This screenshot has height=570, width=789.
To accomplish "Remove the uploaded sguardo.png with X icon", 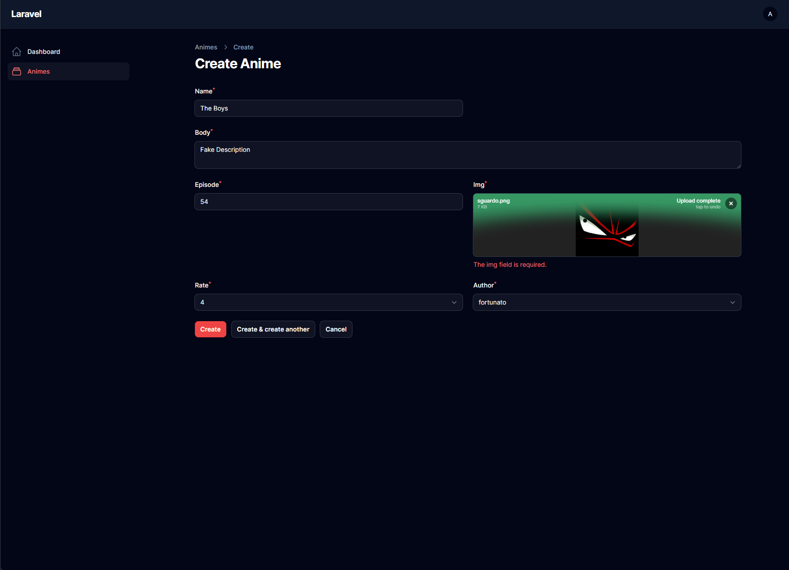I will 731,203.
